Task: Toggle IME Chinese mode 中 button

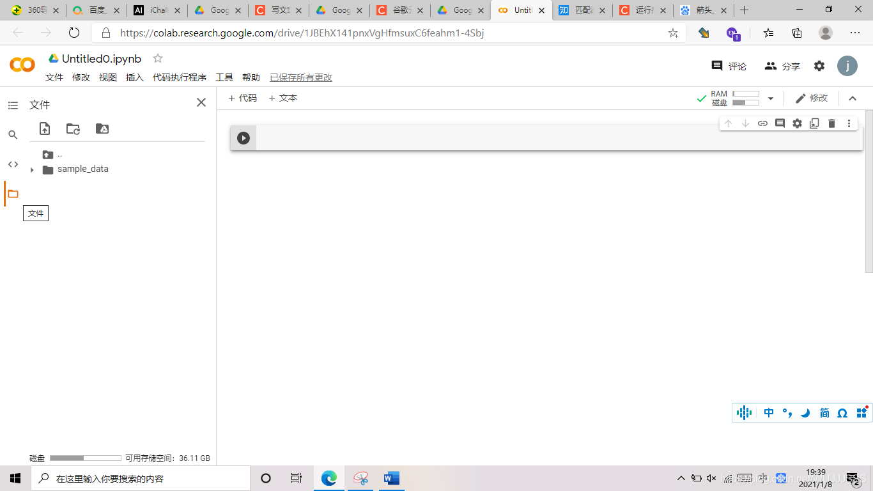Action: 769,413
